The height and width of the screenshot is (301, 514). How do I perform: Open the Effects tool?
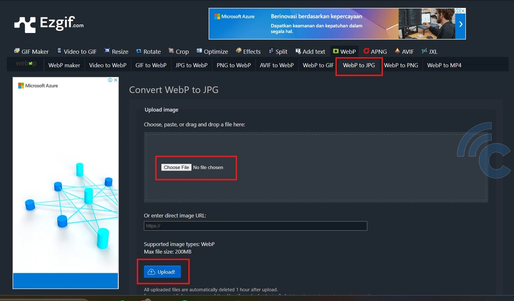coord(248,51)
